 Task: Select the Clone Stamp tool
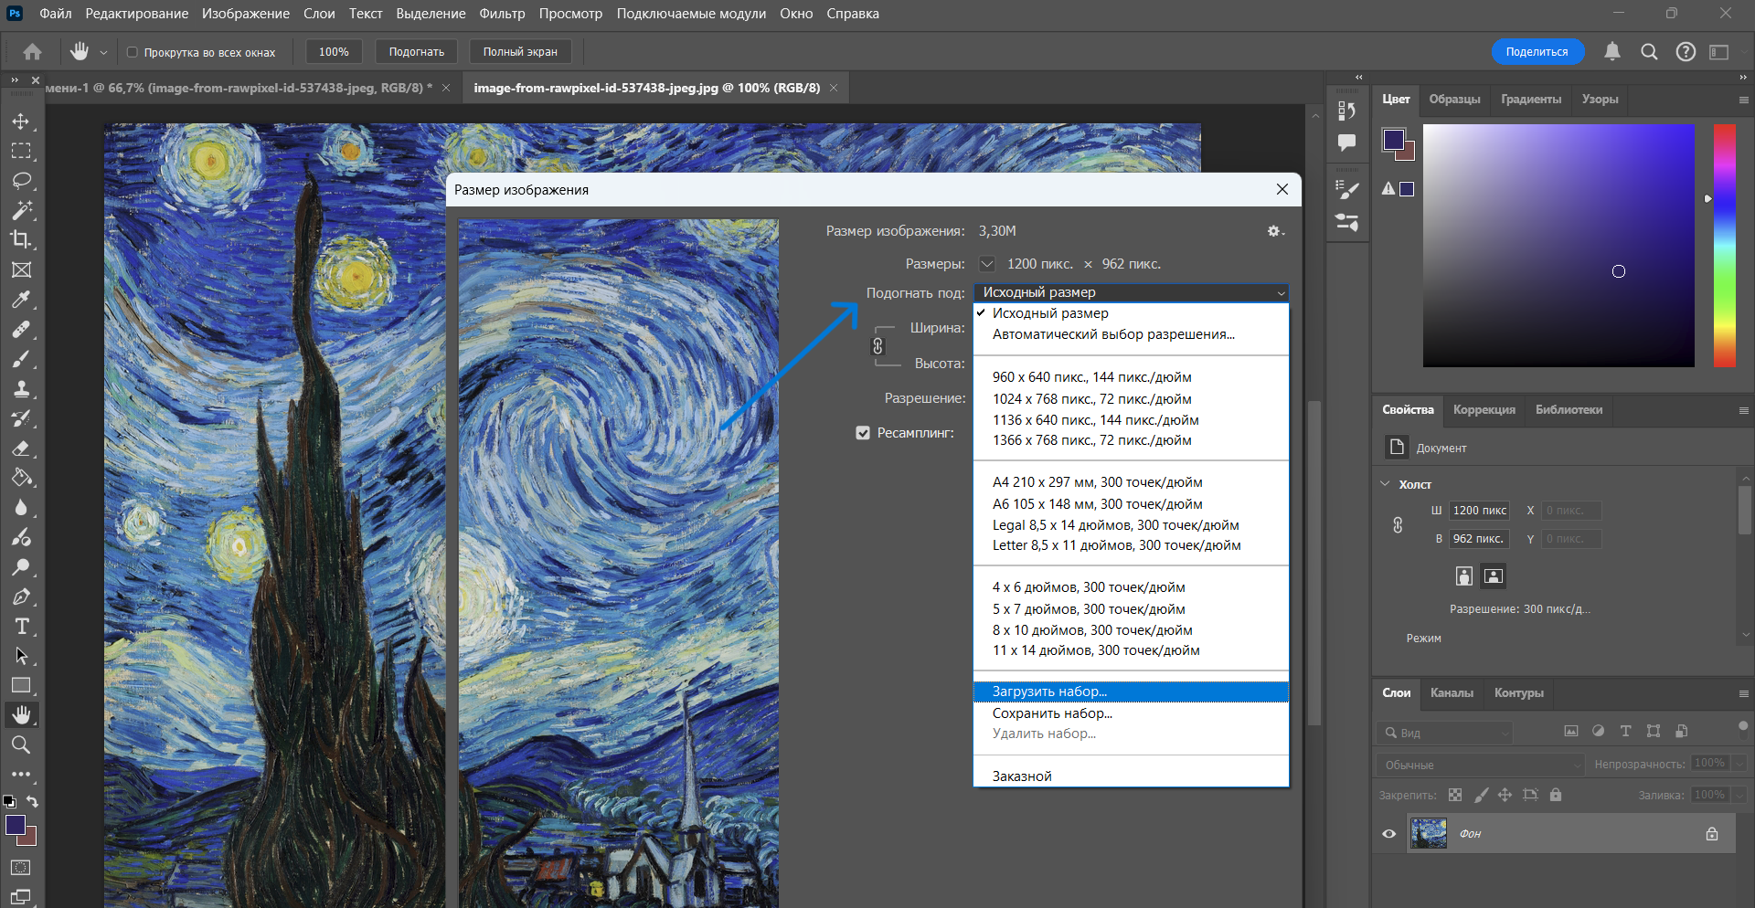pos(21,388)
